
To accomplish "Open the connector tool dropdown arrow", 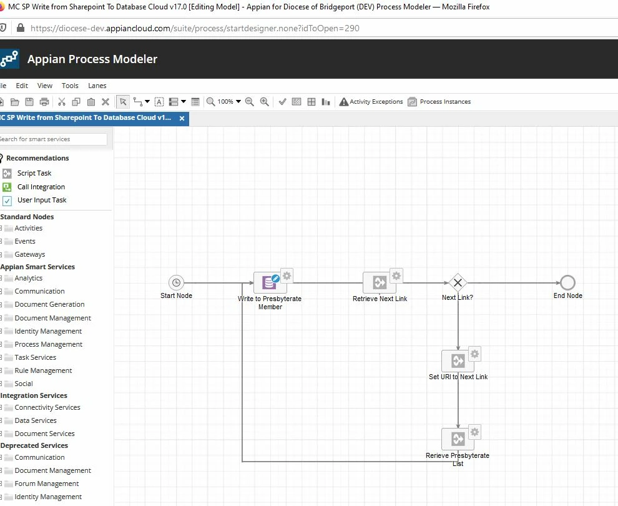I will [147, 102].
